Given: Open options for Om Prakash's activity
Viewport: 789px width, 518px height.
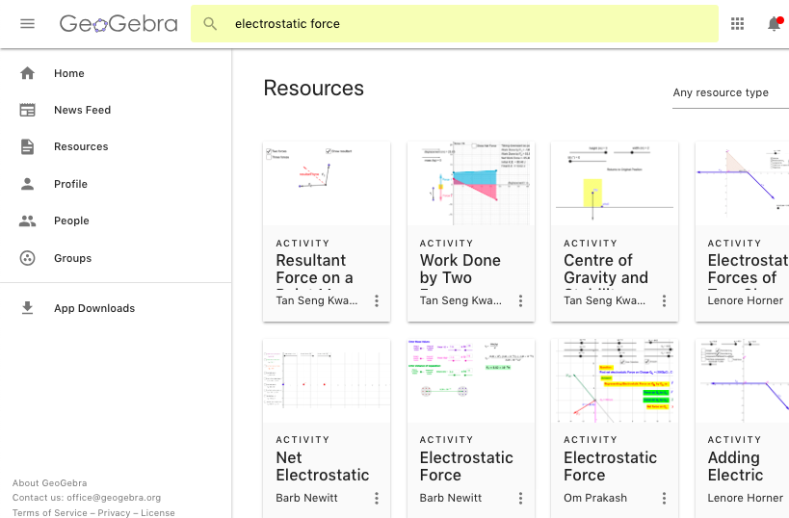Looking at the screenshot, I should tap(664, 498).
